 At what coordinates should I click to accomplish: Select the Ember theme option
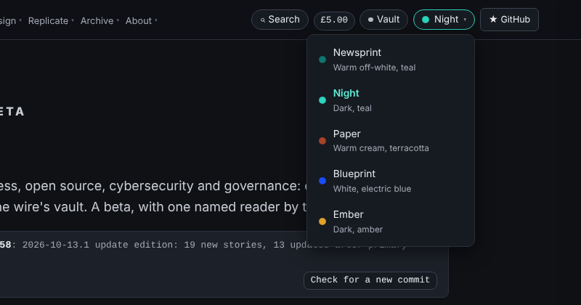(391, 221)
